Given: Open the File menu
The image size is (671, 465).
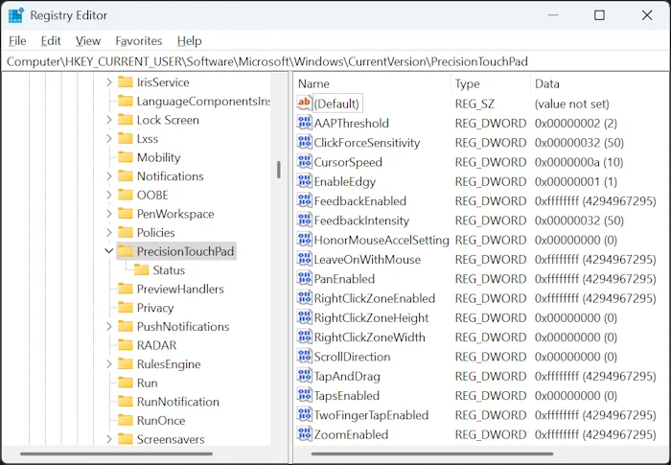Looking at the screenshot, I should click(17, 40).
